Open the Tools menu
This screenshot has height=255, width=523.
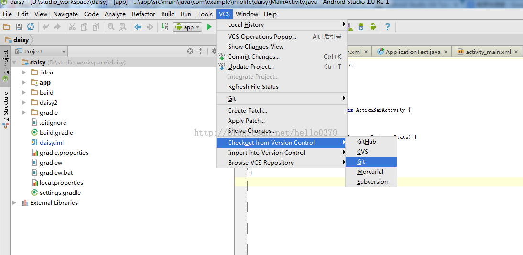[x=205, y=14]
